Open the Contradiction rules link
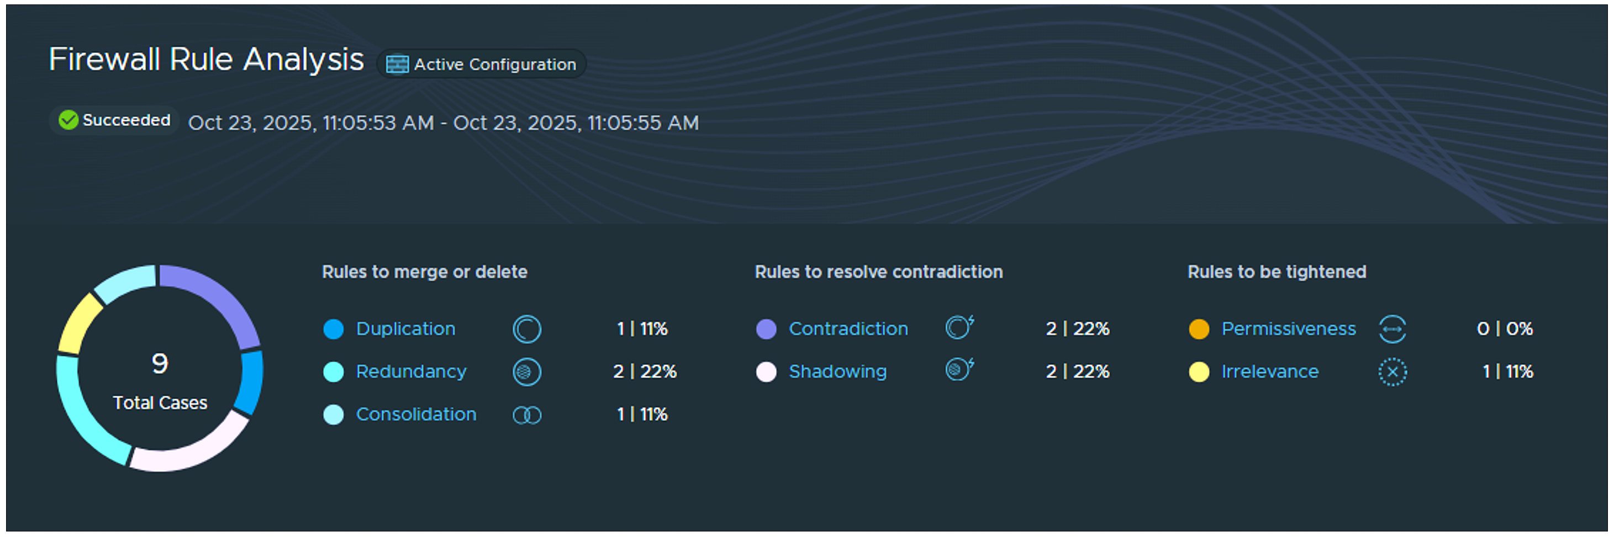This screenshot has width=1614, height=537. click(848, 329)
